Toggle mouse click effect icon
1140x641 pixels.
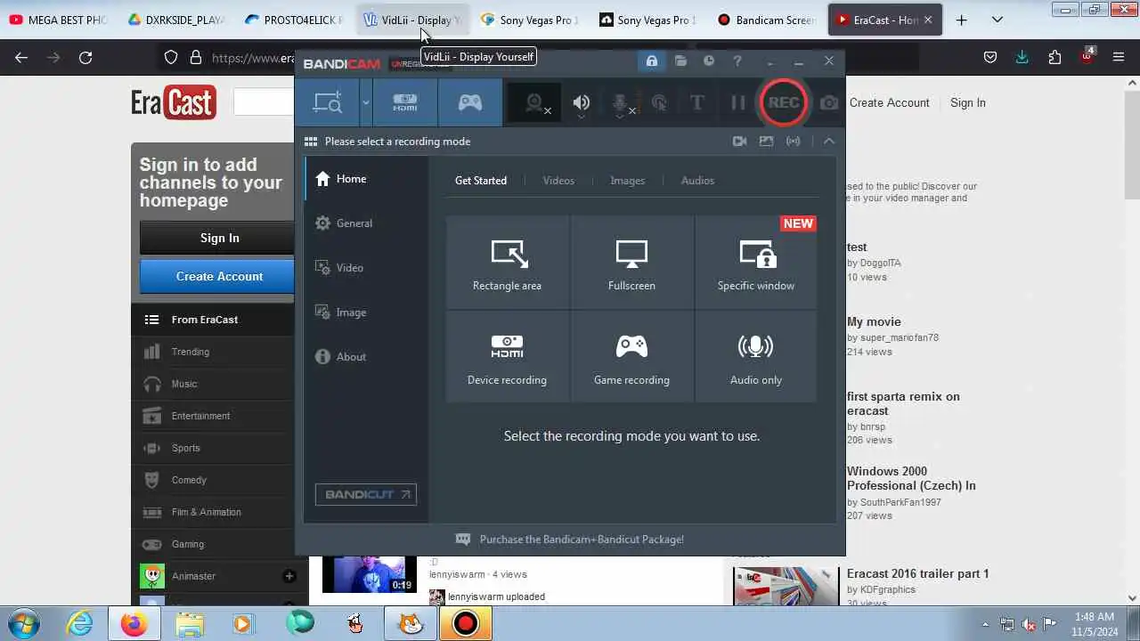click(x=659, y=103)
